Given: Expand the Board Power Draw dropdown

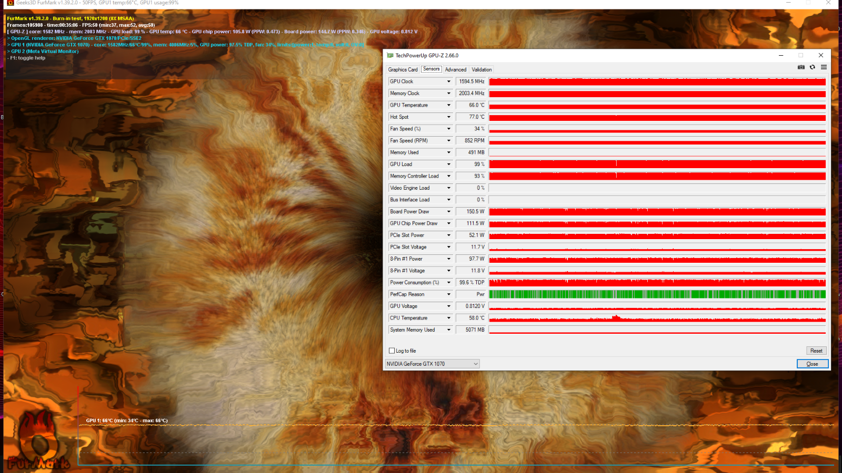Looking at the screenshot, I should 449,211.
